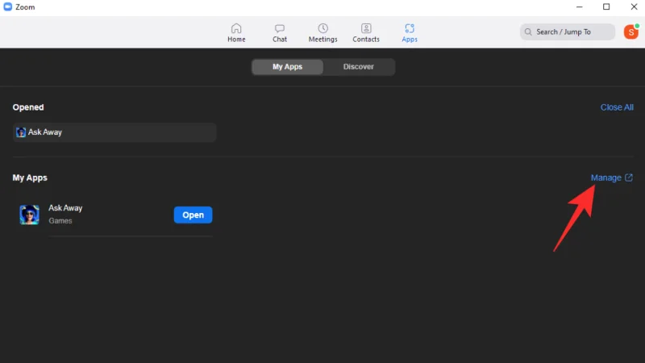Maximize the Zoom window
This screenshot has height=363, width=645.
tap(606, 7)
